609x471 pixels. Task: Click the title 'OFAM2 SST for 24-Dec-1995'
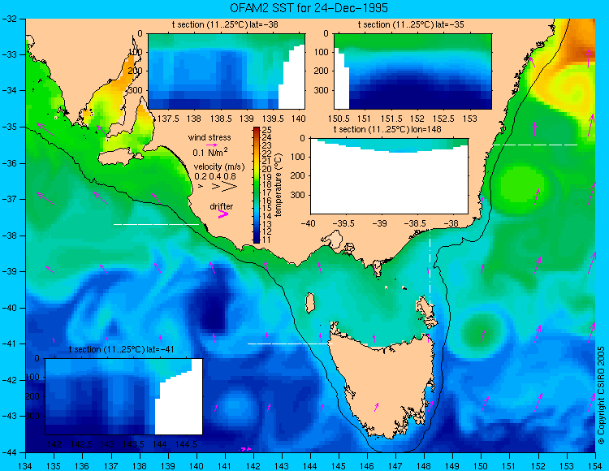coord(309,8)
